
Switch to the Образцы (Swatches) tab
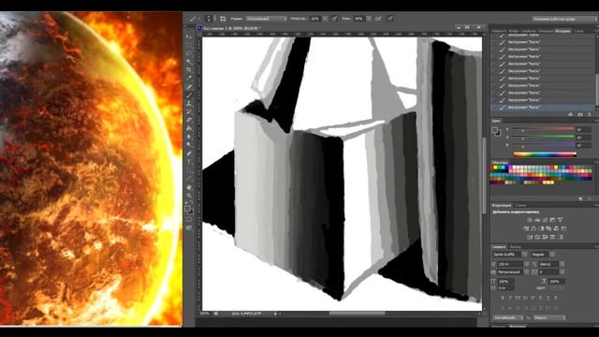pyautogui.click(x=500, y=162)
